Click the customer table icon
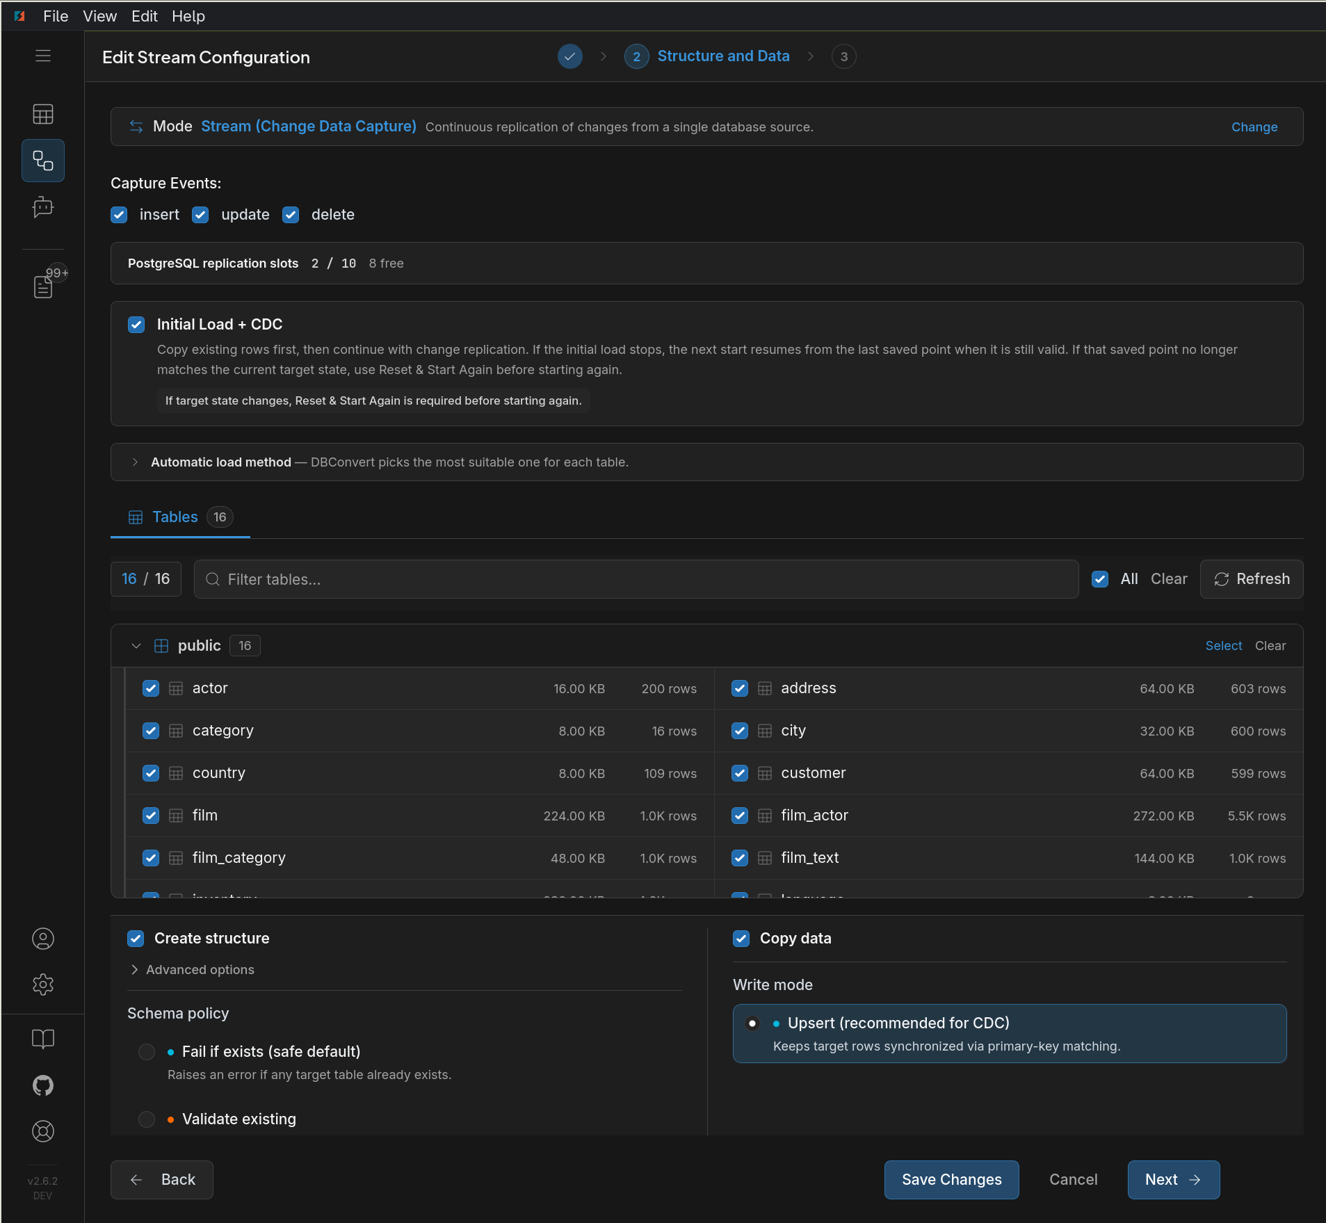 [765, 773]
